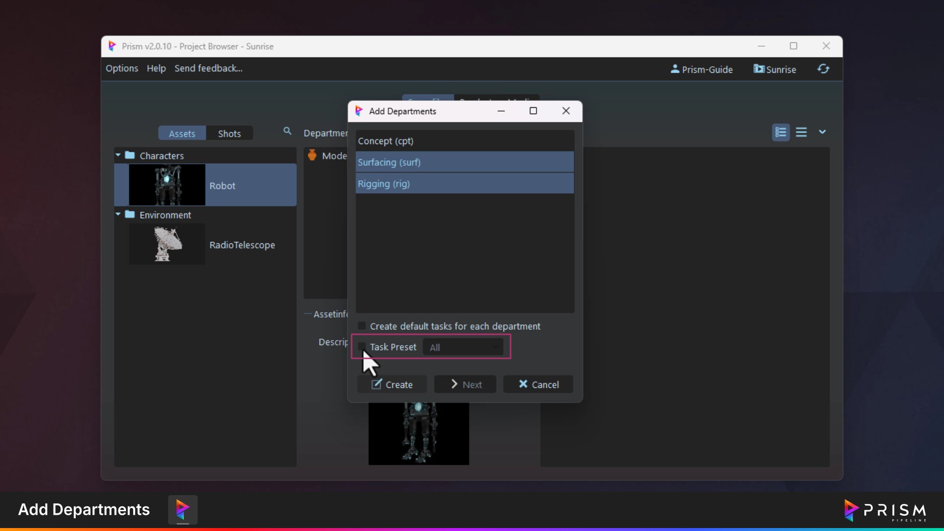Click the Sunrise project icon

pos(759,69)
